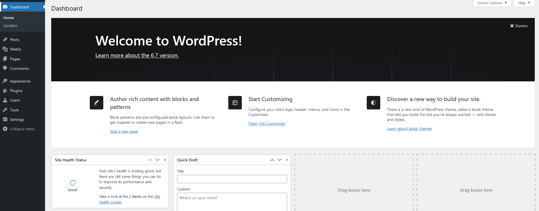Click the Add a new page link
The width and height of the screenshot is (539, 211).
[124, 131]
